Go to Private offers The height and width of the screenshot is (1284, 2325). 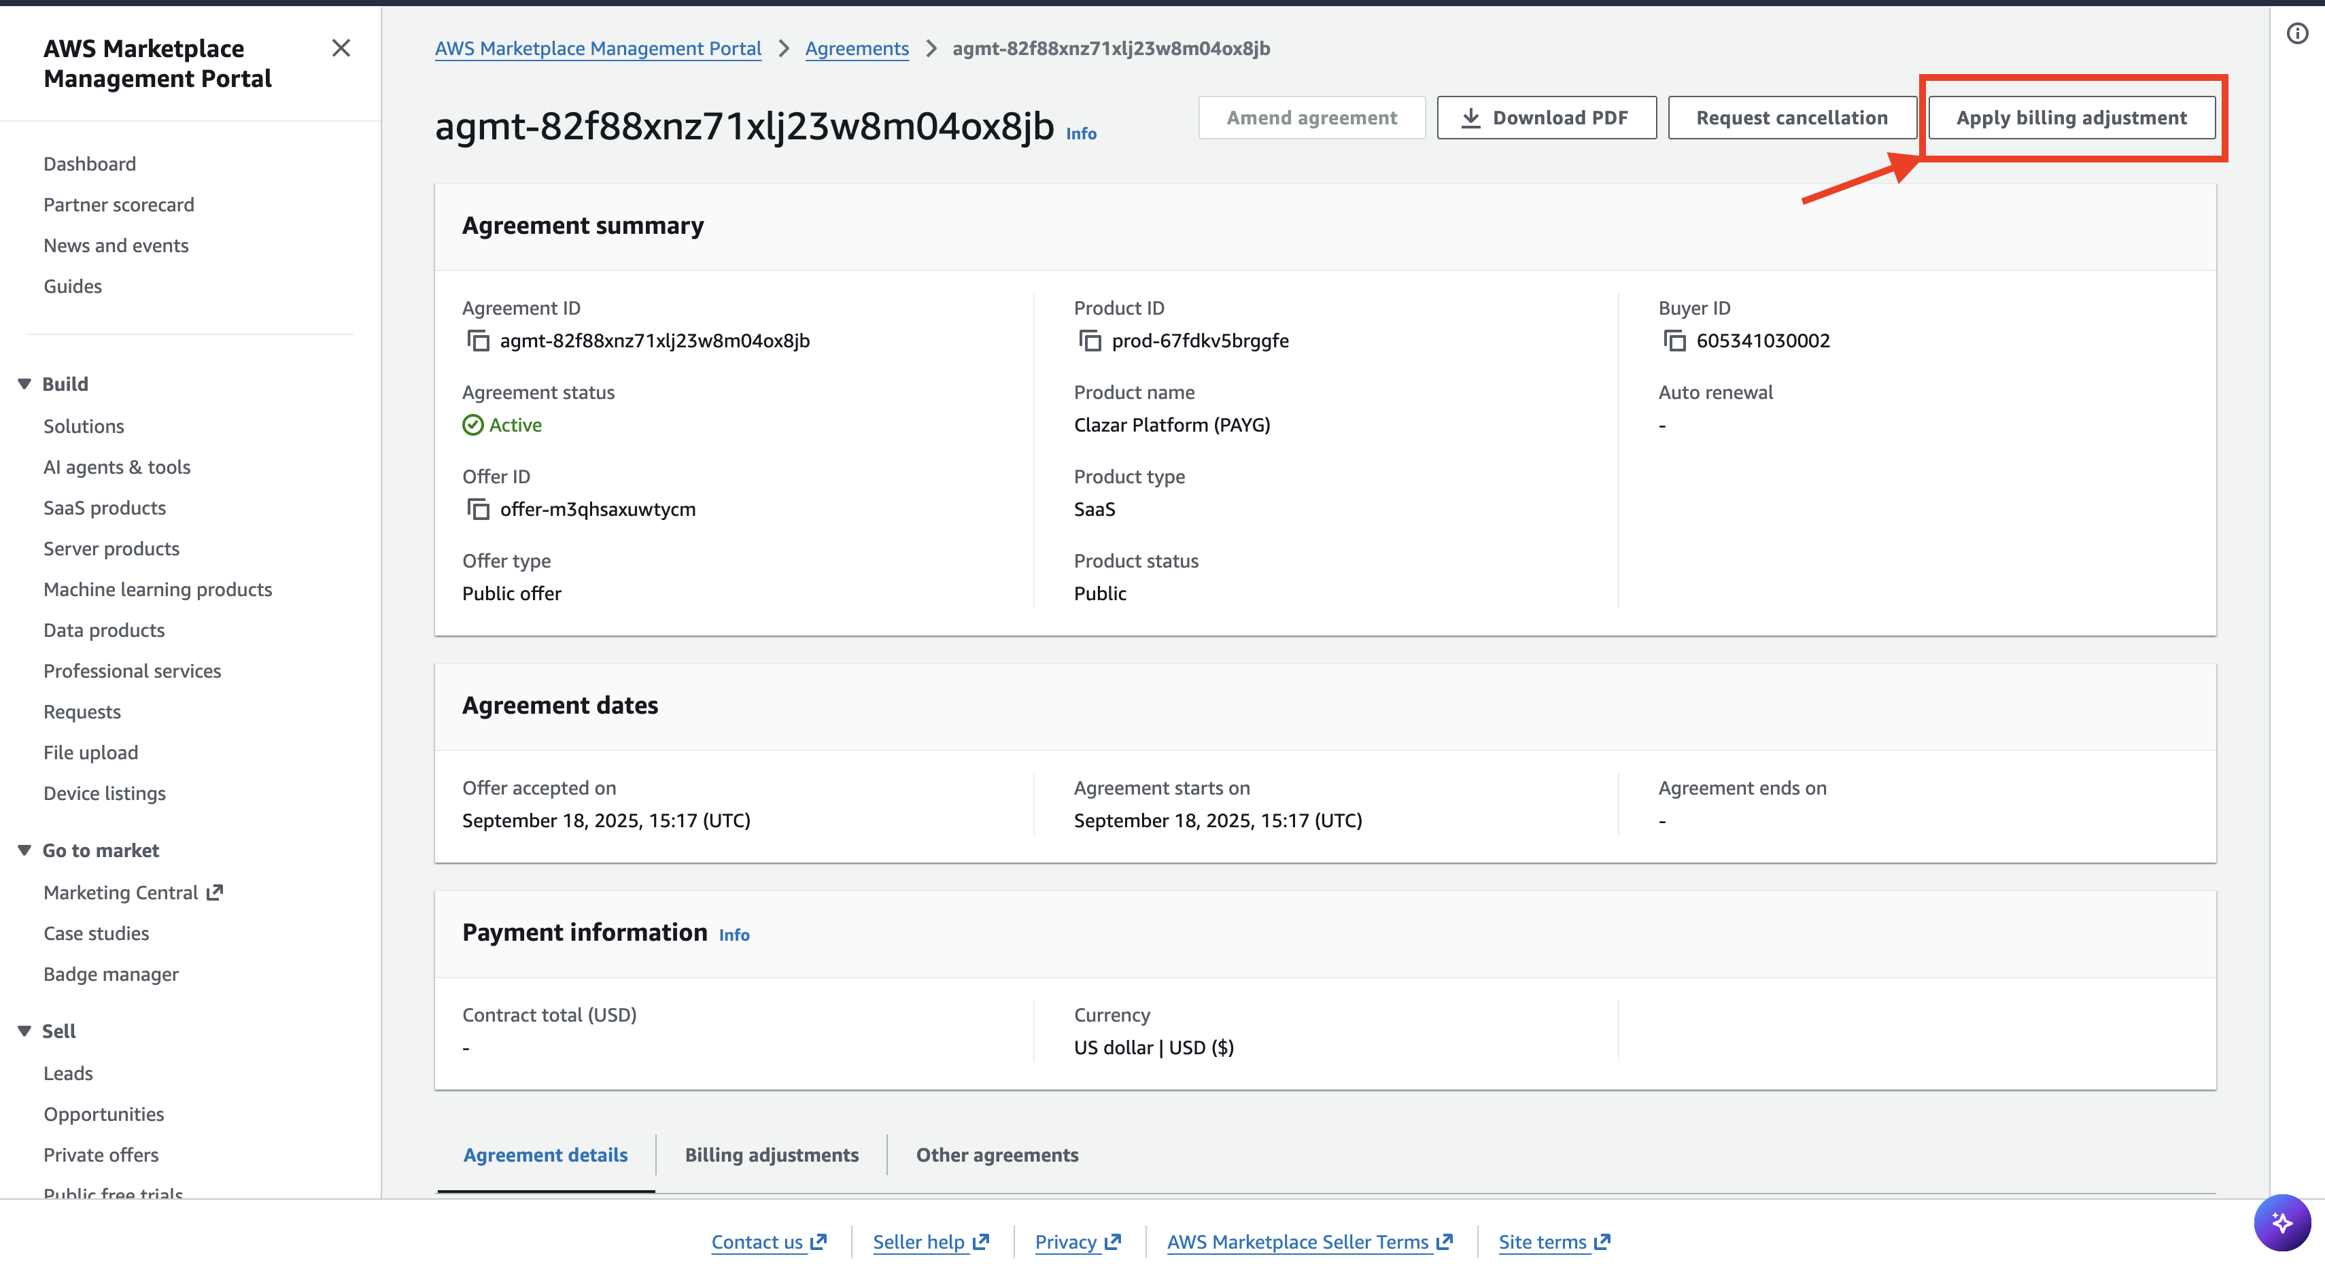coord(101,1155)
